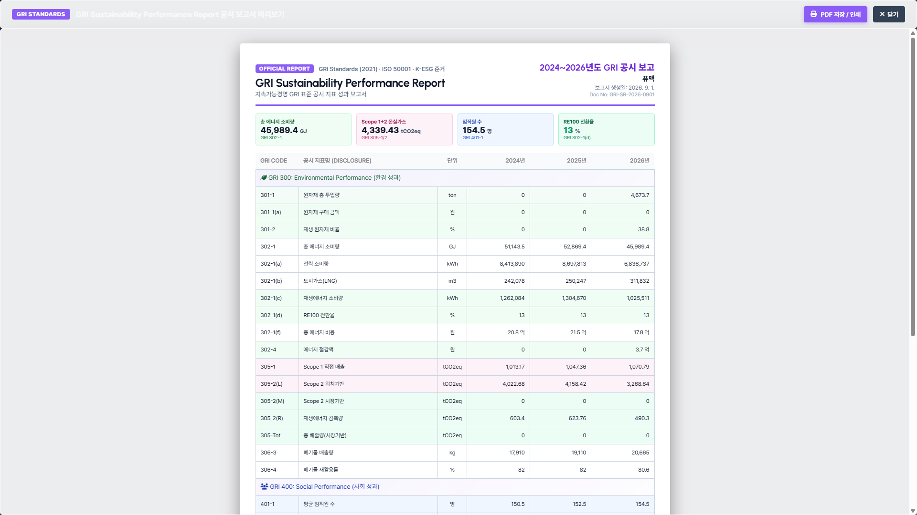Click the 총 배출량(시장기반) row label
Image resolution: width=917 pixels, height=515 pixels.
(x=325, y=435)
